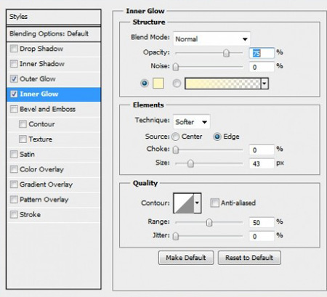Click the Contour curve thumbnail
Screen dimensions: 327x297
pos(184,203)
